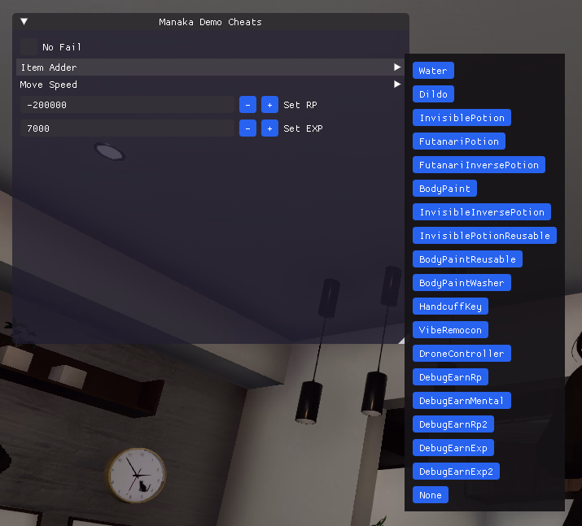Image resolution: width=582 pixels, height=526 pixels.
Task: Click the DebugEarnExp button
Action: (453, 447)
